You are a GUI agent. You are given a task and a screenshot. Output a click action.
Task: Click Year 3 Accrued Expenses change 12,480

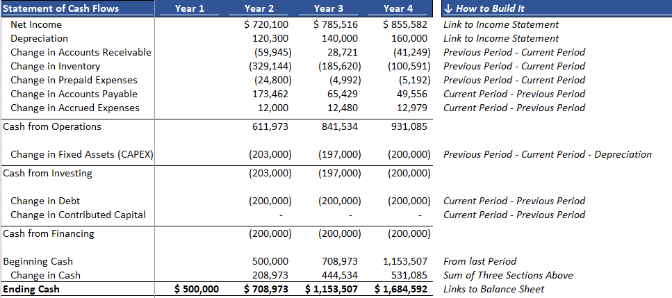(343, 108)
